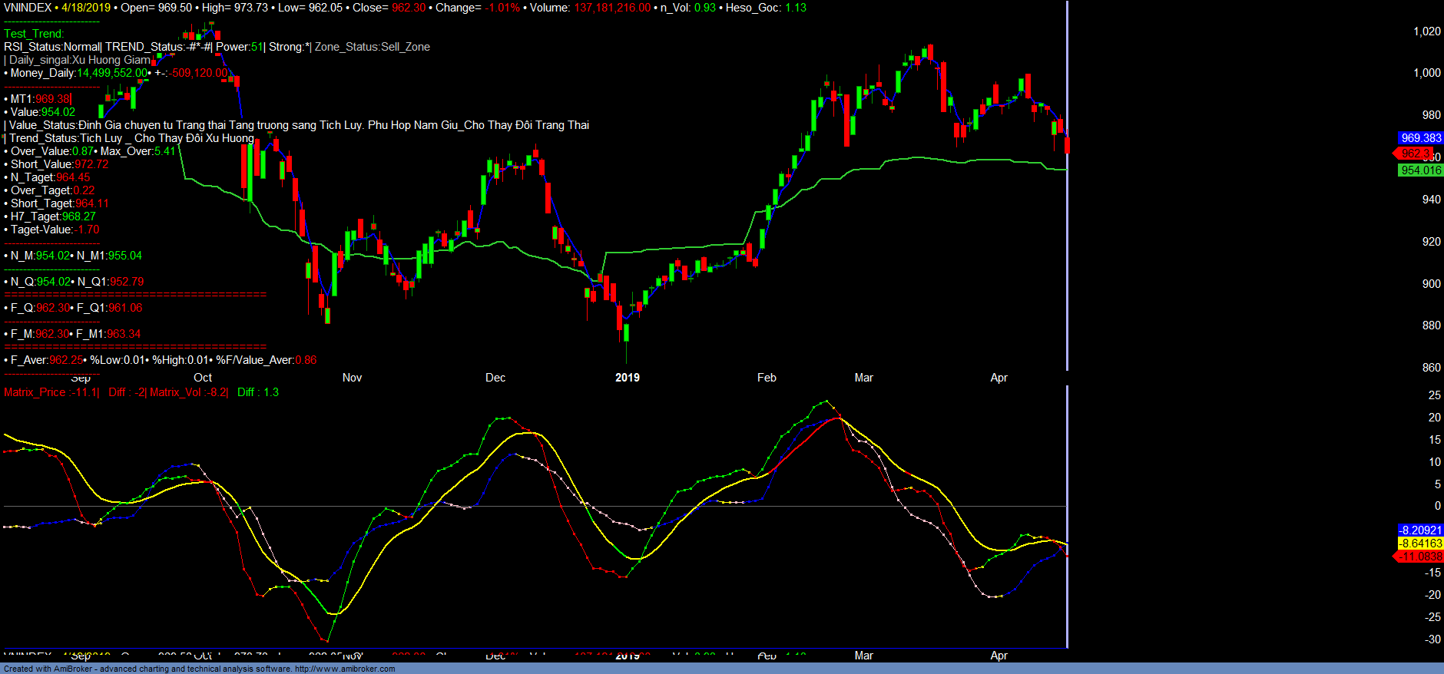The width and height of the screenshot is (1444, 674).
Task: Select the red -11.0838 oscillator marker
Action: 1419,557
